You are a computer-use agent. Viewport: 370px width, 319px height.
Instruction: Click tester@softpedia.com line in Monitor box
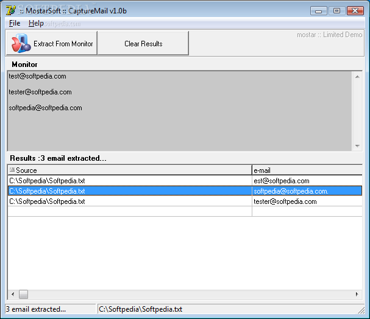40,92
